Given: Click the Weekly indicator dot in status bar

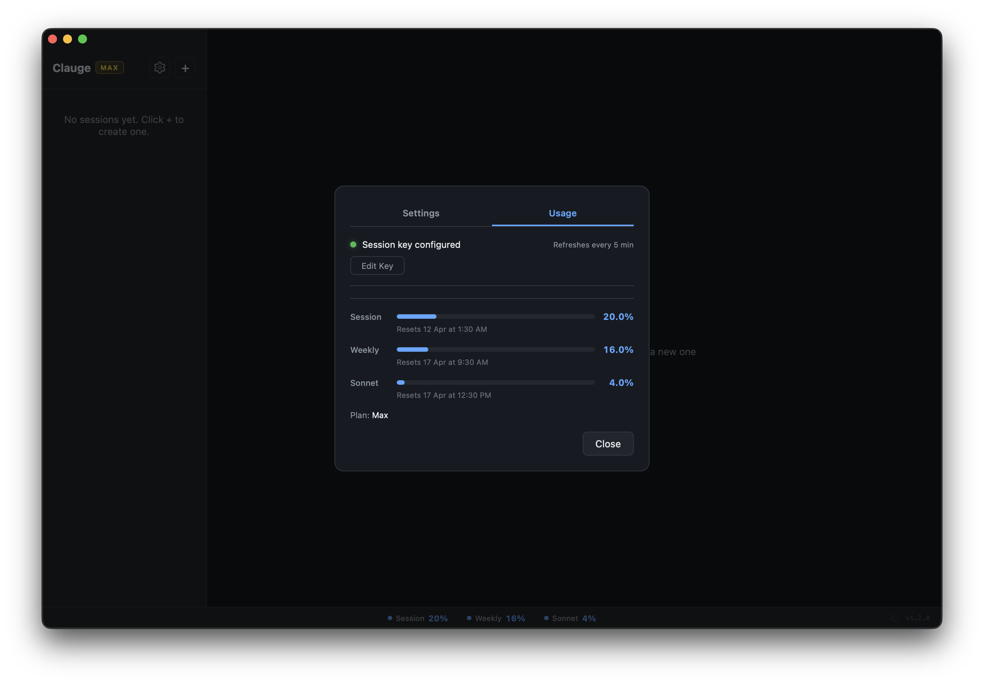Looking at the screenshot, I should pyautogui.click(x=469, y=618).
